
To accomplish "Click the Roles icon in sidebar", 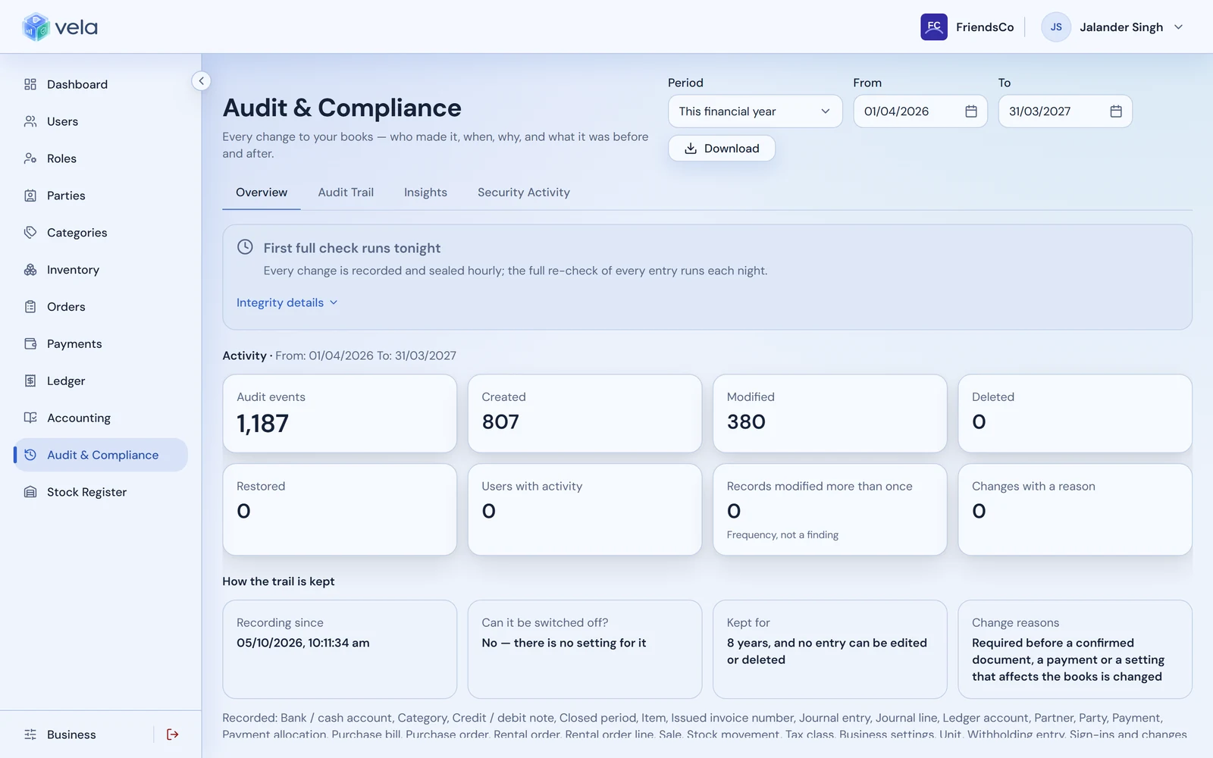I will [x=30, y=158].
